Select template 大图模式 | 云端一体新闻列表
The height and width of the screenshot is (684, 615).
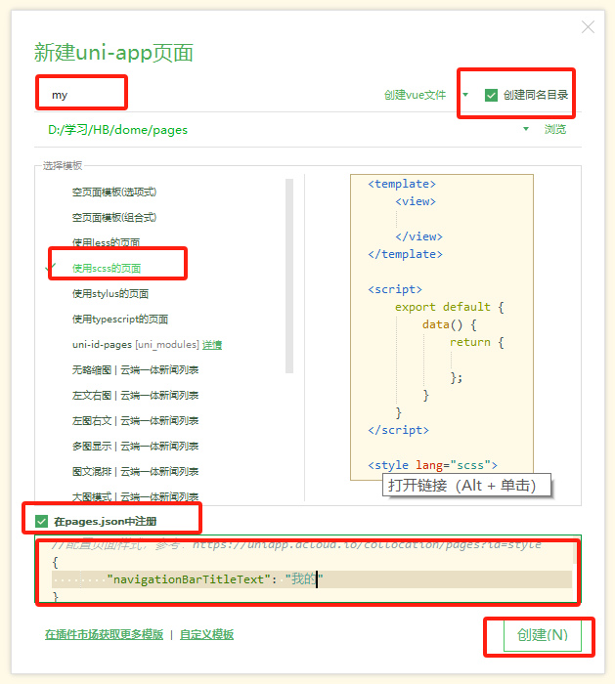pyautogui.click(x=135, y=496)
